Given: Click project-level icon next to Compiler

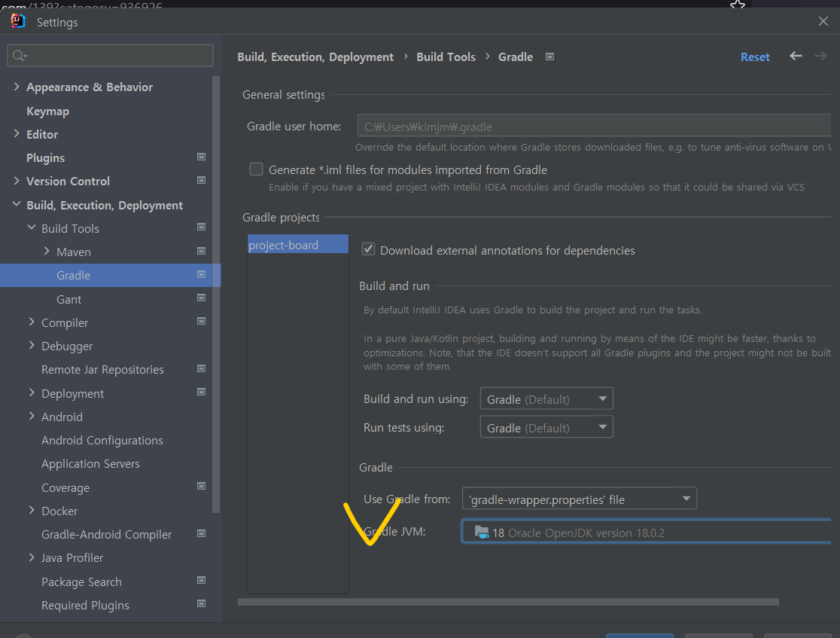Looking at the screenshot, I should point(202,321).
